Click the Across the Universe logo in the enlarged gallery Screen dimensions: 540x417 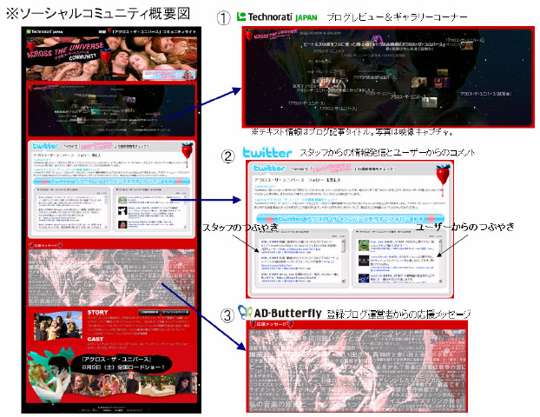tap(271, 36)
